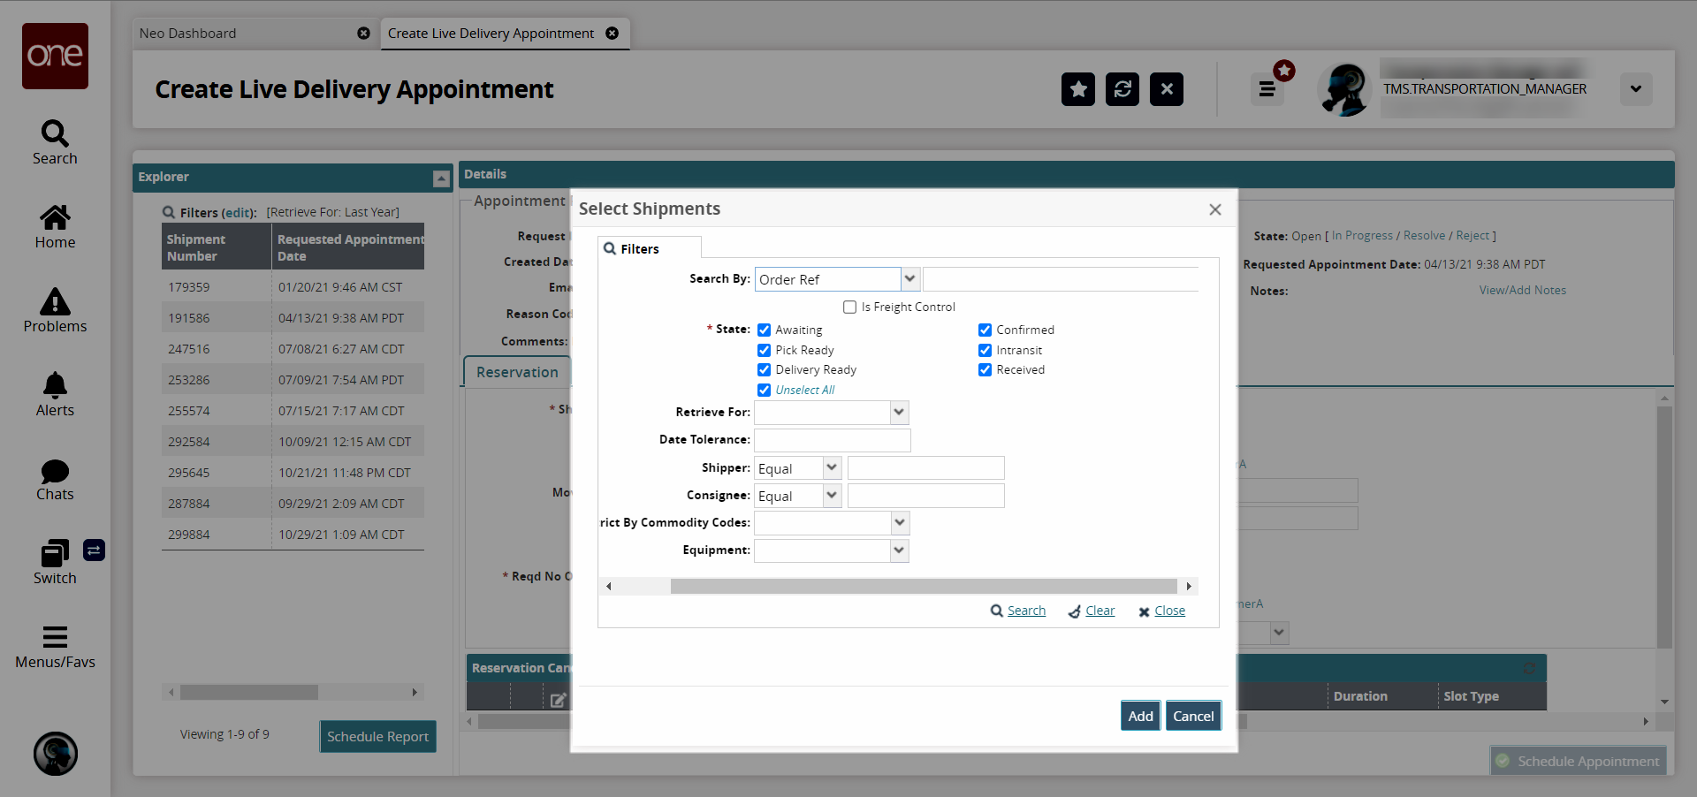The image size is (1697, 797).
Task: Open the Search By dropdown arrow
Action: click(x=910, y=279)
